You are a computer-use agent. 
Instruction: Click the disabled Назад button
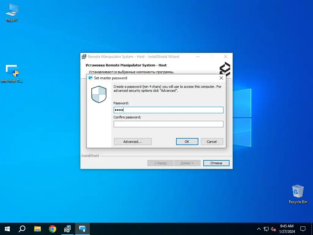(x=160, y=163)
